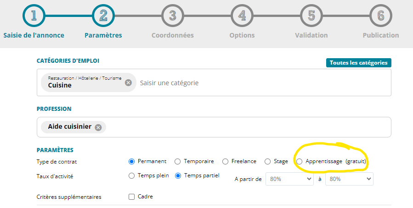
Task: Click the Saisir une catégorie field
Action: coord(263,83)
